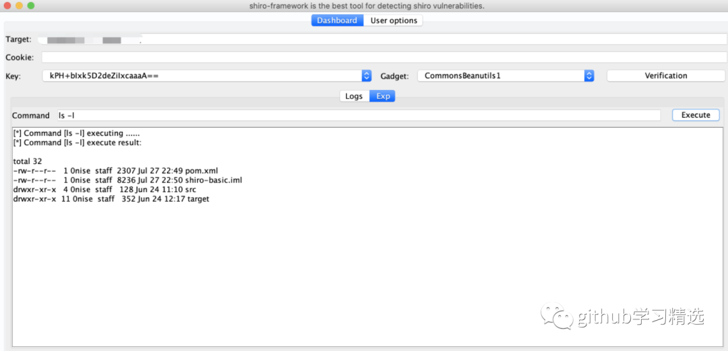
Task: Click the Command label
Action: (x=30, y=115)
